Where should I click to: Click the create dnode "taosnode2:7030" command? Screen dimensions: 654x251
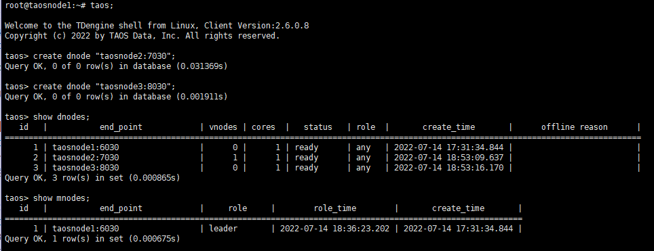[x=104, y=56]
